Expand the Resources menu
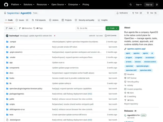The width and height of the screenshot is (163, 122). 43,5
